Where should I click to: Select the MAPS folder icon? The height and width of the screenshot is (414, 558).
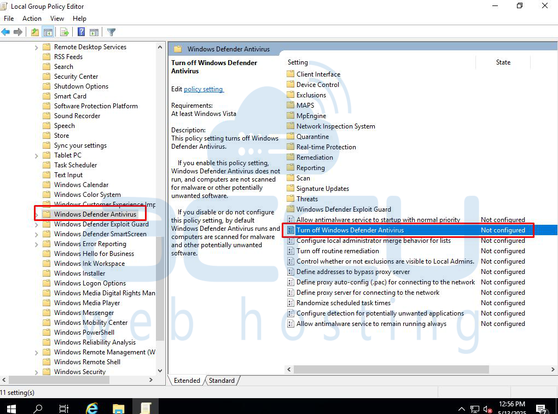point(290,106)
